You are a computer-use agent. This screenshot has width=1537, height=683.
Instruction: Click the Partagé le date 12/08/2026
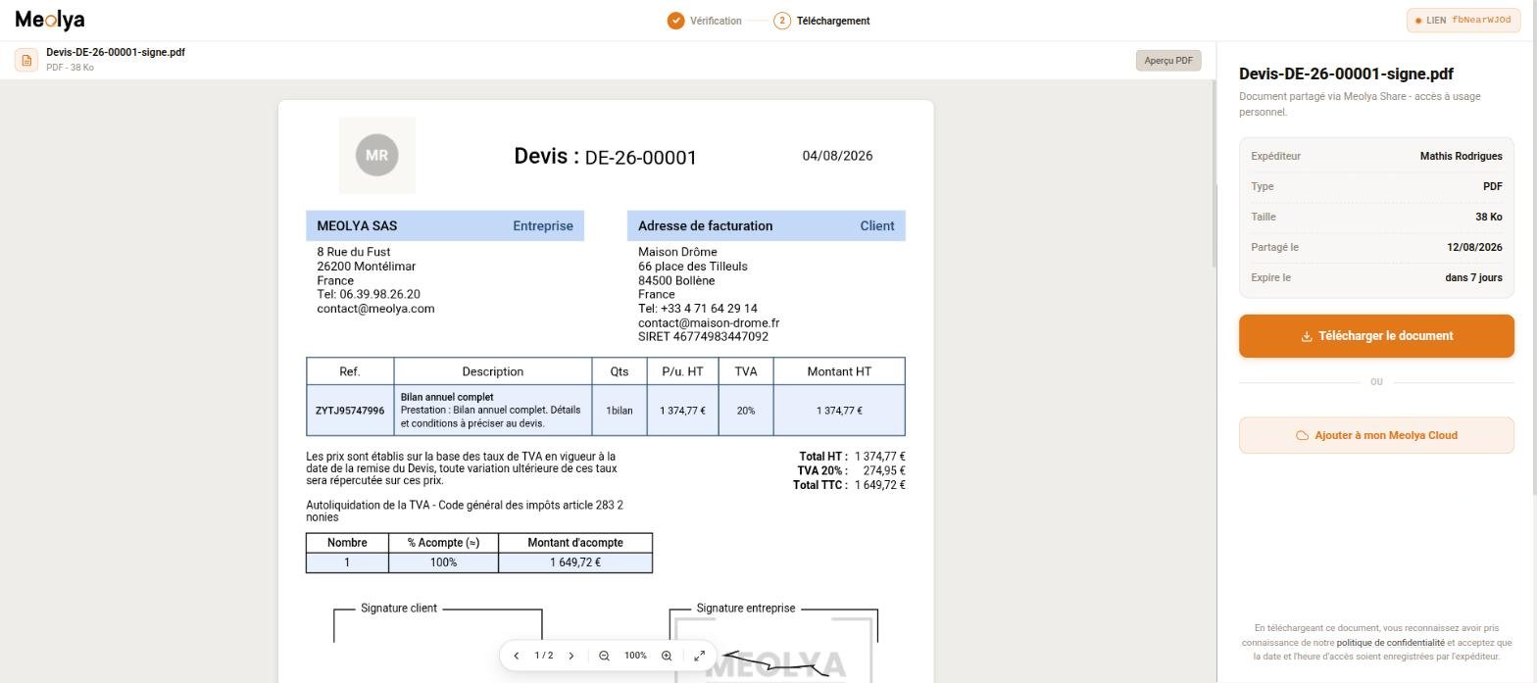click(1474, 247)
